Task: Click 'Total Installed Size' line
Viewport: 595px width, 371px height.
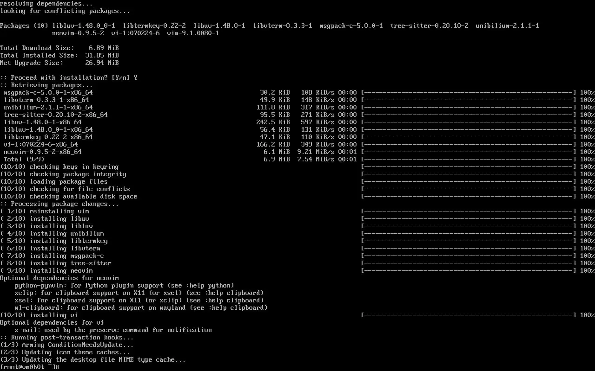Action: pos(59,55)
